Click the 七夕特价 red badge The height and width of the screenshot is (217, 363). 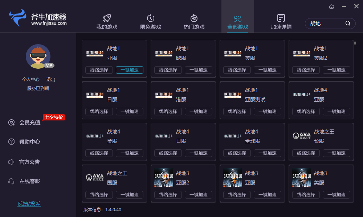coord(54,117)
